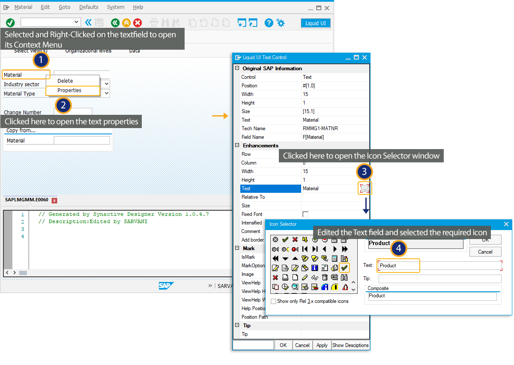This screenshot has height=365, width=514.
Task: Pick the glasses display icon in Icon Selector
Action: coord(315,277)
